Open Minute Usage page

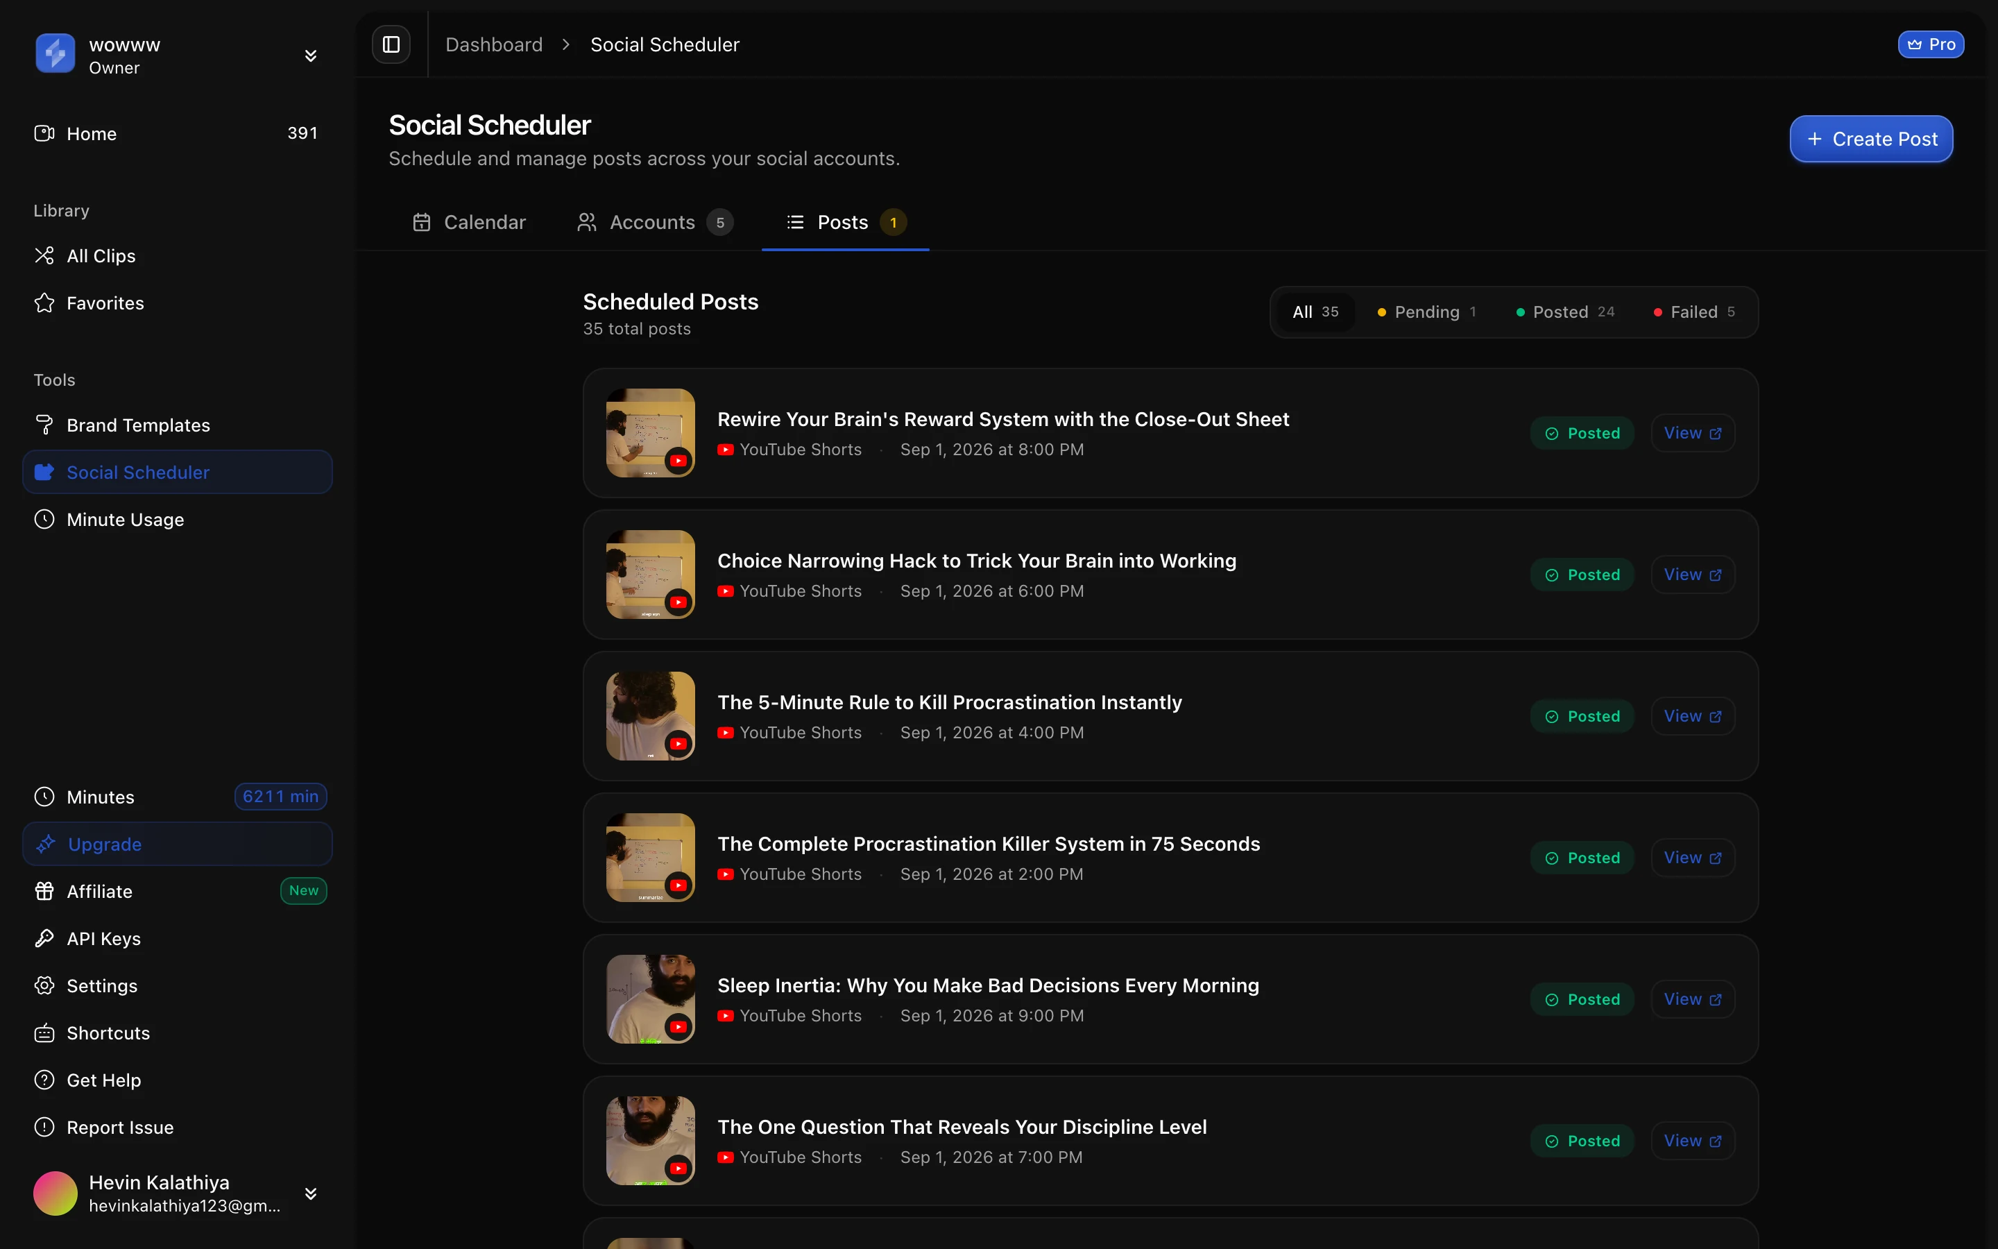177,520
